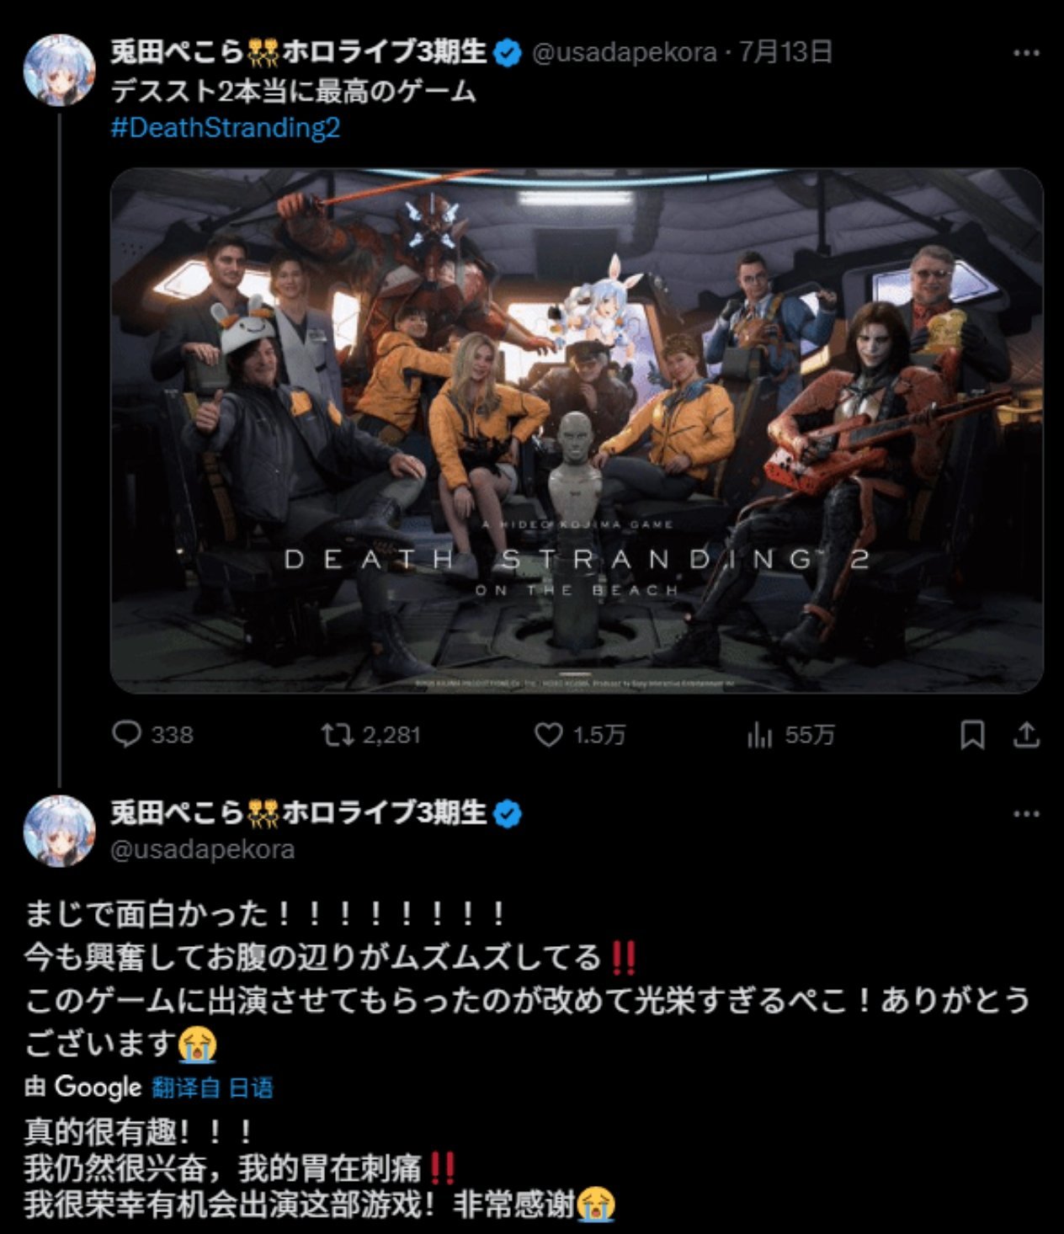Screen dimensions: 1064x1234
Task: Open 兎田ぺこら display name on first tweet
Action: click(x=299, y=52)
